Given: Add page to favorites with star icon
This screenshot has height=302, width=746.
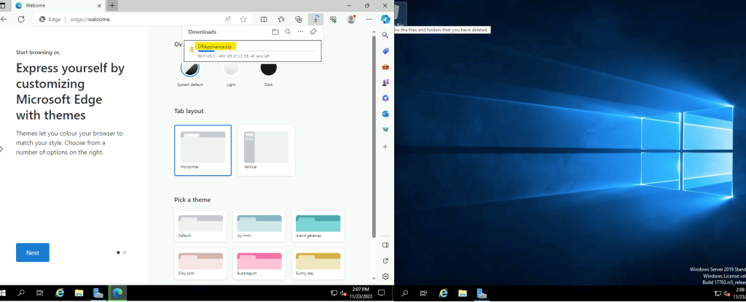Looking at the screenshot, I should point(243,20).
